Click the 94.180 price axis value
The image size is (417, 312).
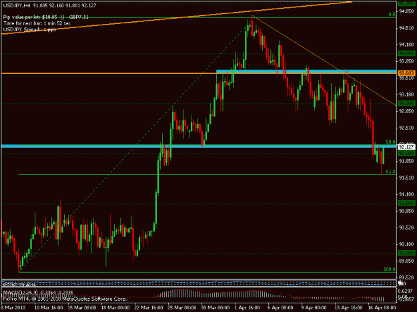click(x=406, y=45)
